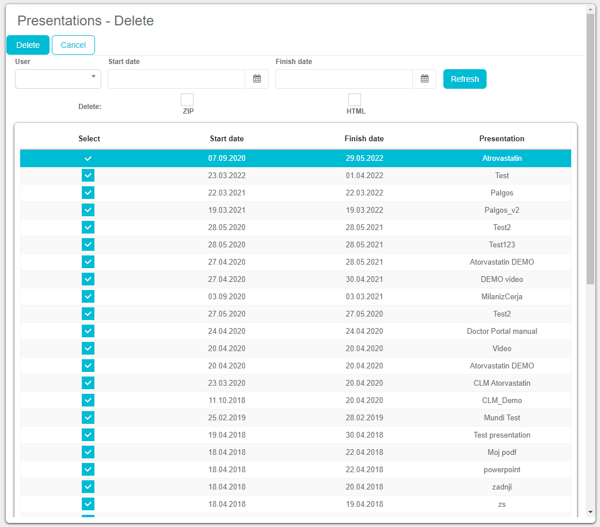Open the Finish date calendar picker
This screenshot has height=527, width=600.
click(x=425, y=79)
